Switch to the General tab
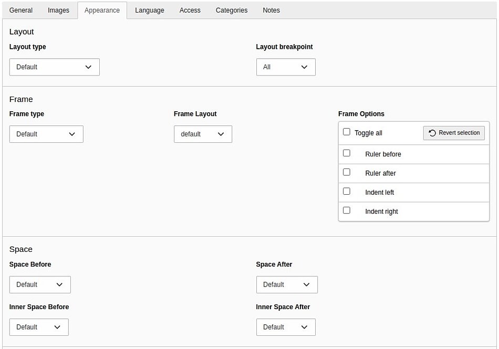 coord(21,10)
